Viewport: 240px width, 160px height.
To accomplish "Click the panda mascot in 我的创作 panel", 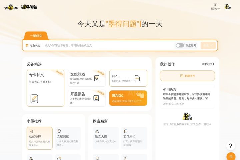I will (x=187, y=117).
